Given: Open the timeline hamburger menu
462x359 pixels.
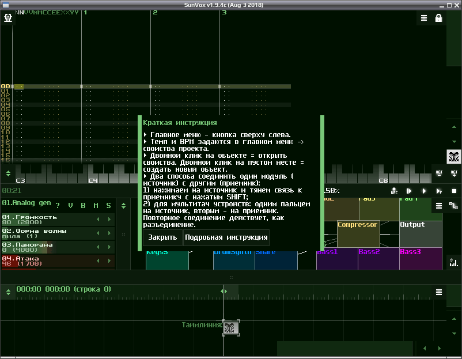Looking at the screenshot, I should (439, 292).
